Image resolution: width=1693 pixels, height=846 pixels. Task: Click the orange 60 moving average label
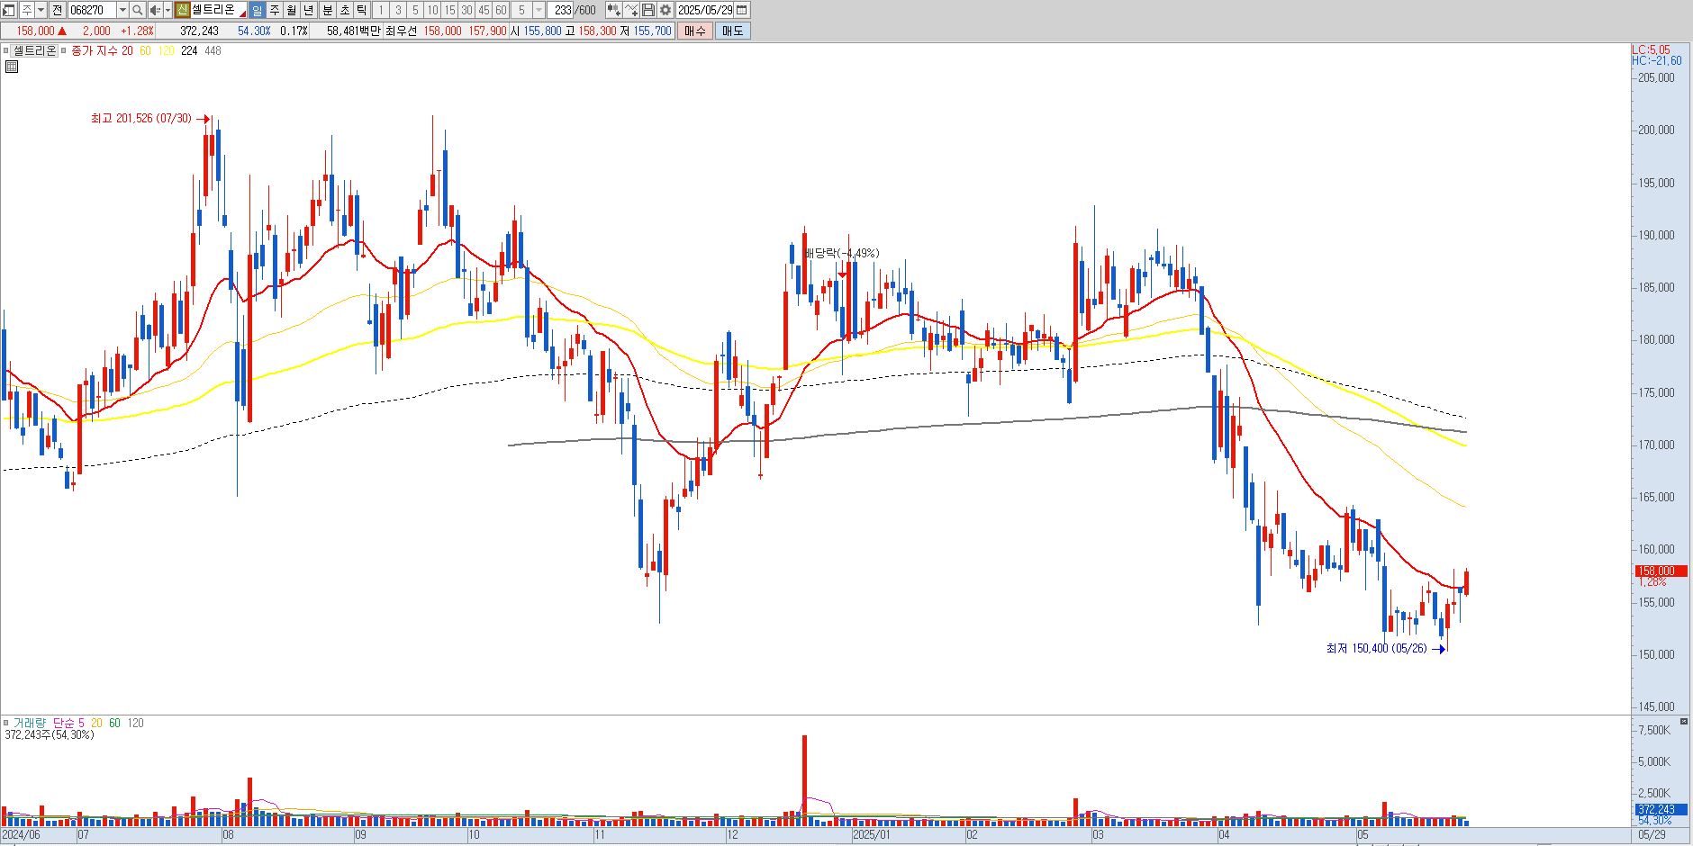click(145, 51)
